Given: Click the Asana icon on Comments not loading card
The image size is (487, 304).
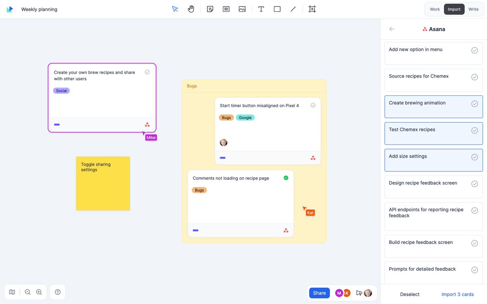Looking at the screenshot, I should pyautogui.click(x=286, y=231).
